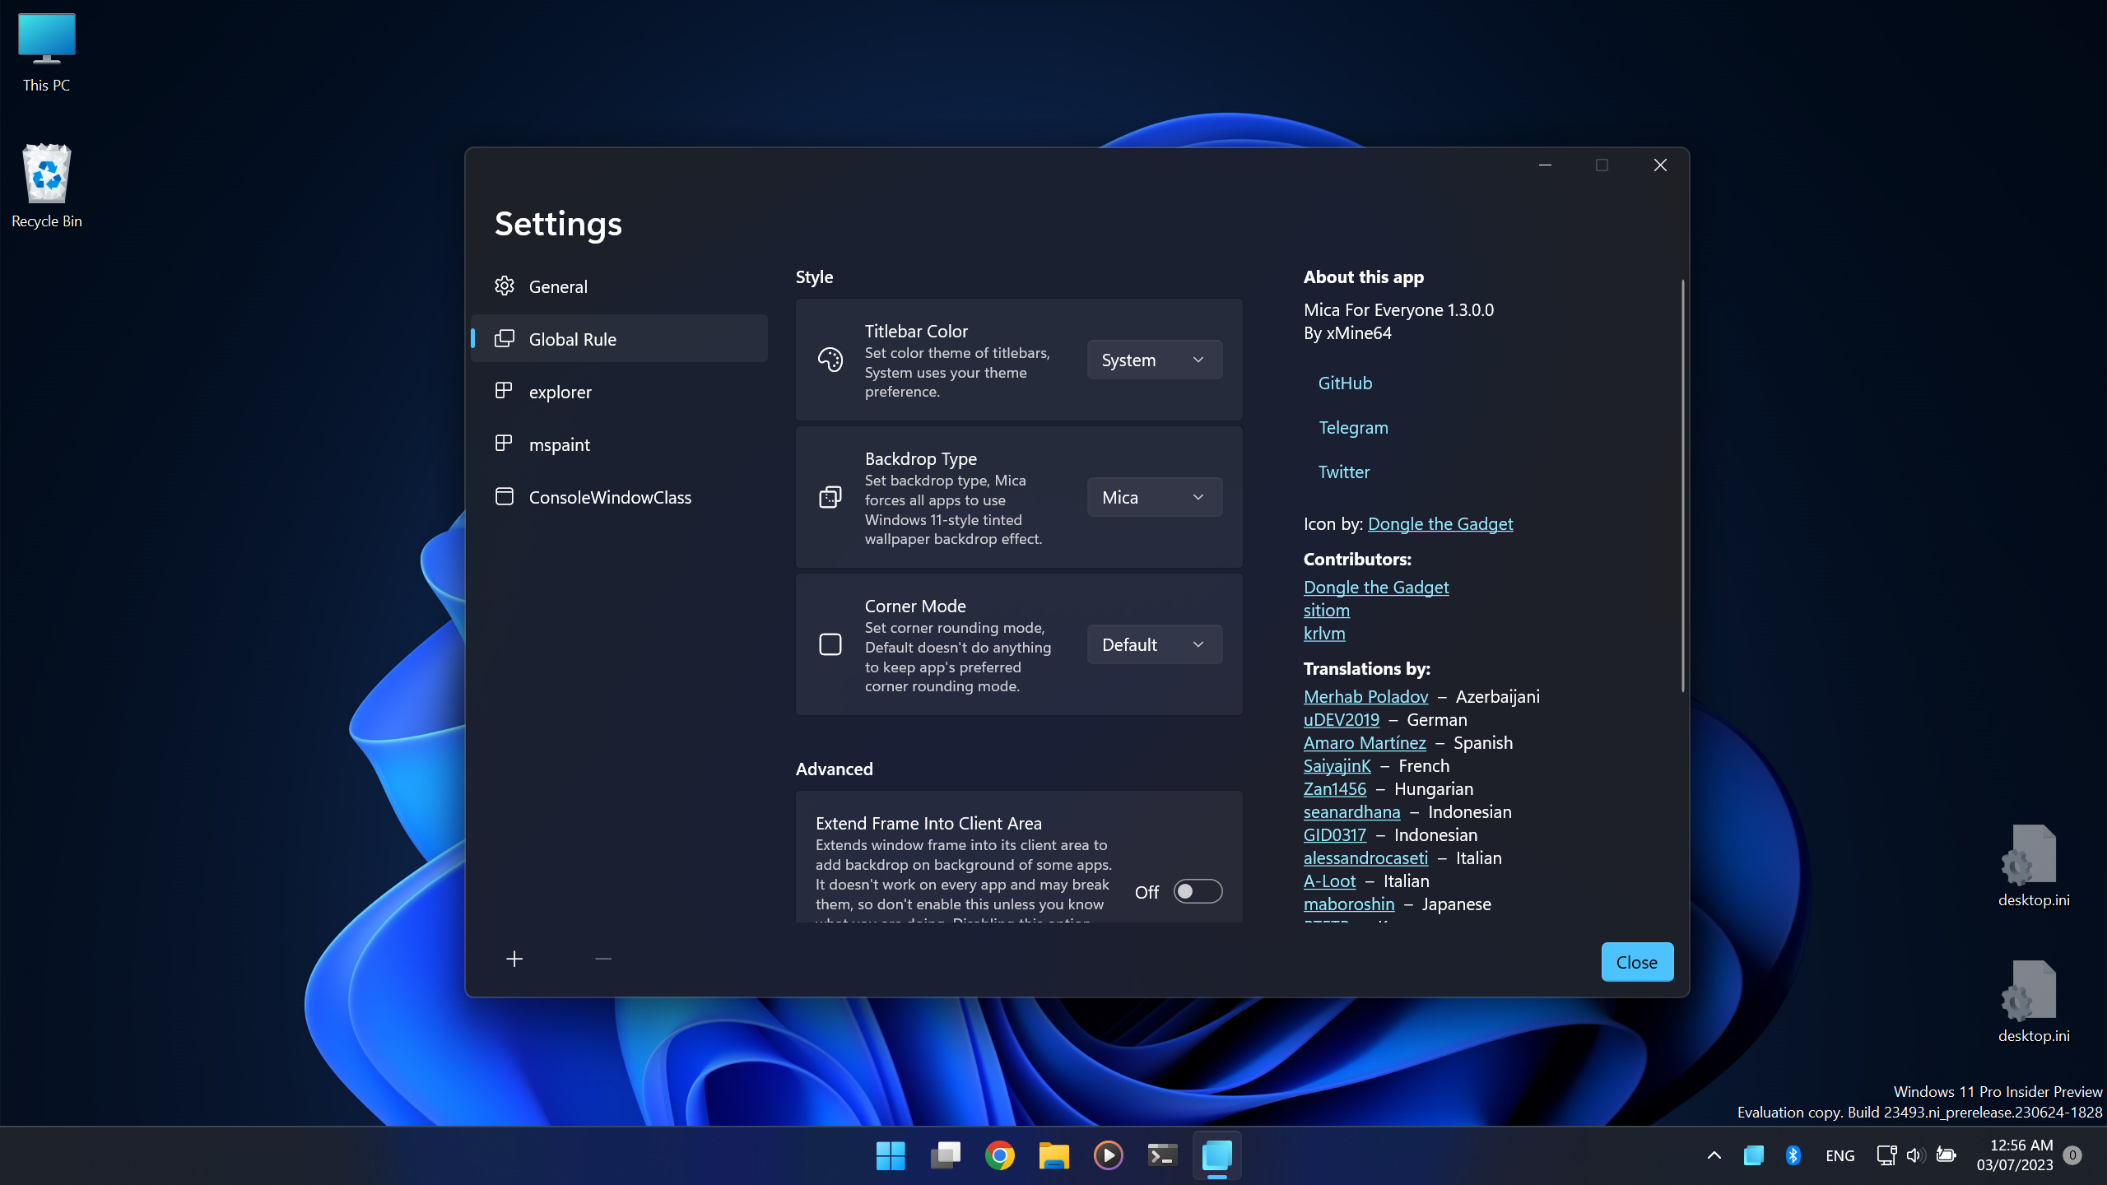Screen dimensions: 2107x1185
Task: Open the Titlebar Color dropdown set to System
Action: pyautogui.click(x=1153, y=360)
